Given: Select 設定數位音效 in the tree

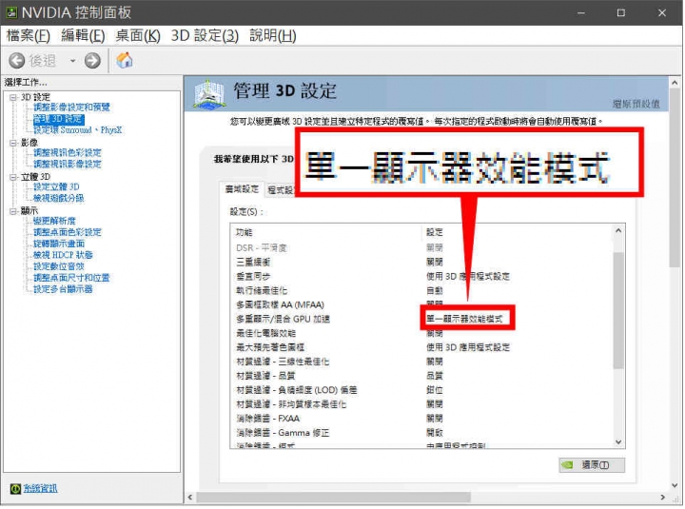Looking at the screenshot, I should (59, 266).
